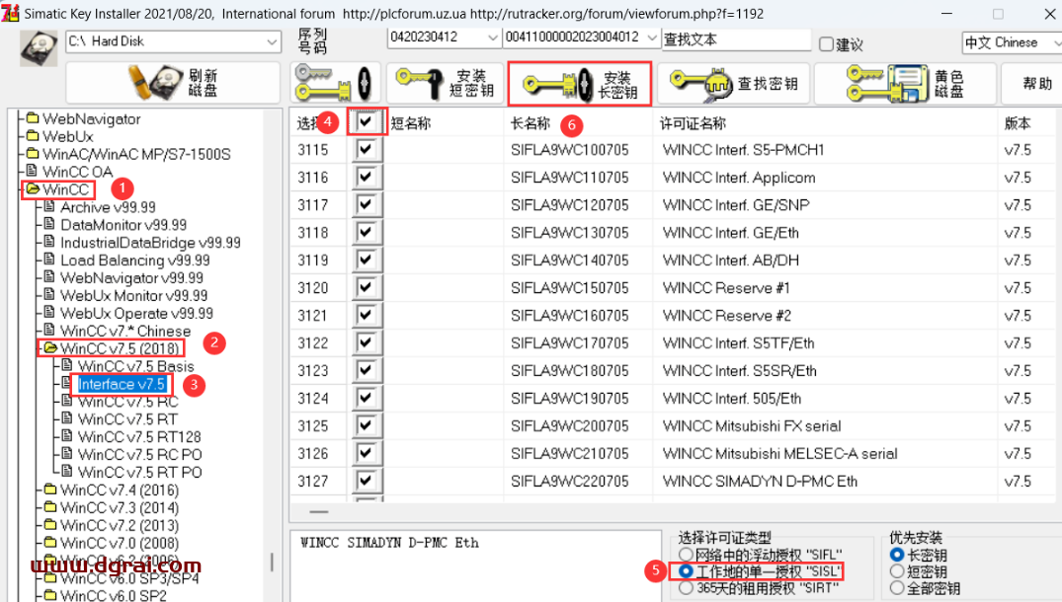The image size is (1062, 602).
Task: Click the key-with-lock icon button in toolbar
Action: tap(334, 84)
